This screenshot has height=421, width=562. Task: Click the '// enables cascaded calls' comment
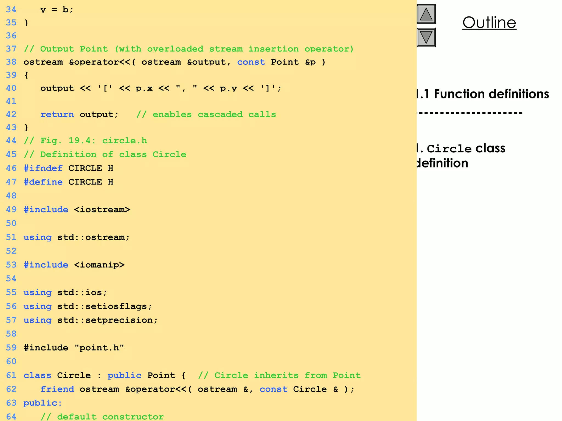206,114
